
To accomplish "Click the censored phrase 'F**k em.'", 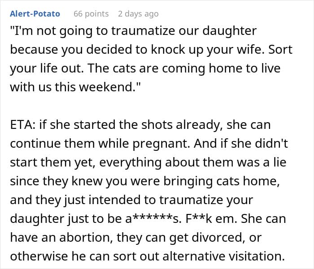I will click(x=211, y=219).
